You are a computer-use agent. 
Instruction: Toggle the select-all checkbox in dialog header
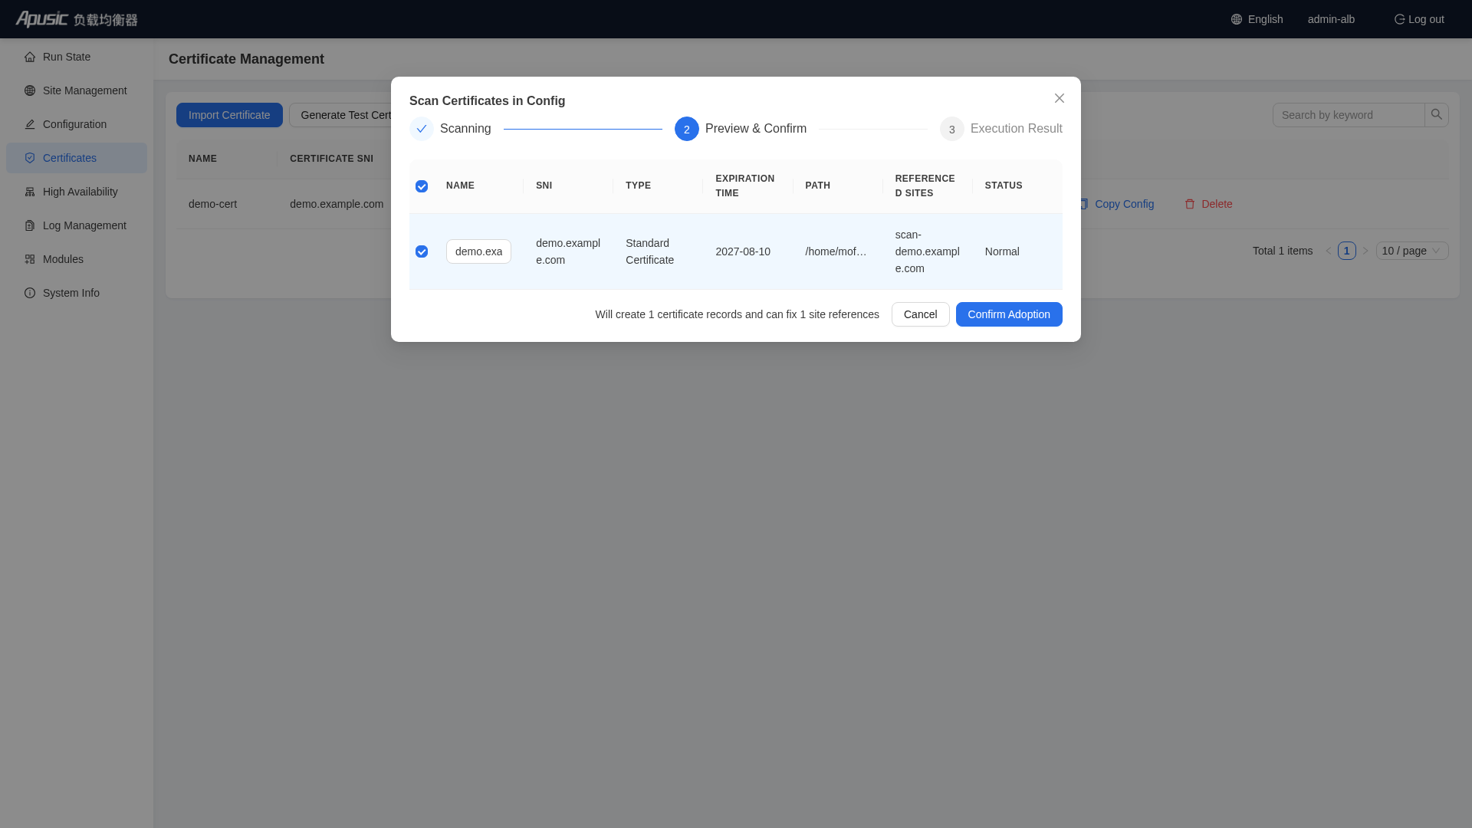422,186
